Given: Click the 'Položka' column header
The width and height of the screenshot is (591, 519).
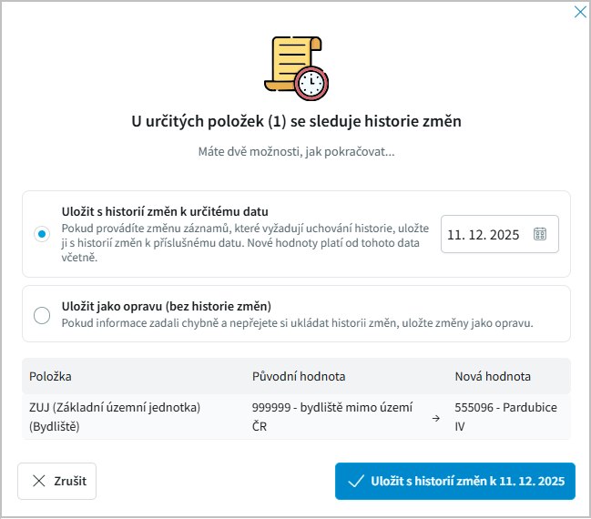Looking at the screenshot, I should click(50, 376).
